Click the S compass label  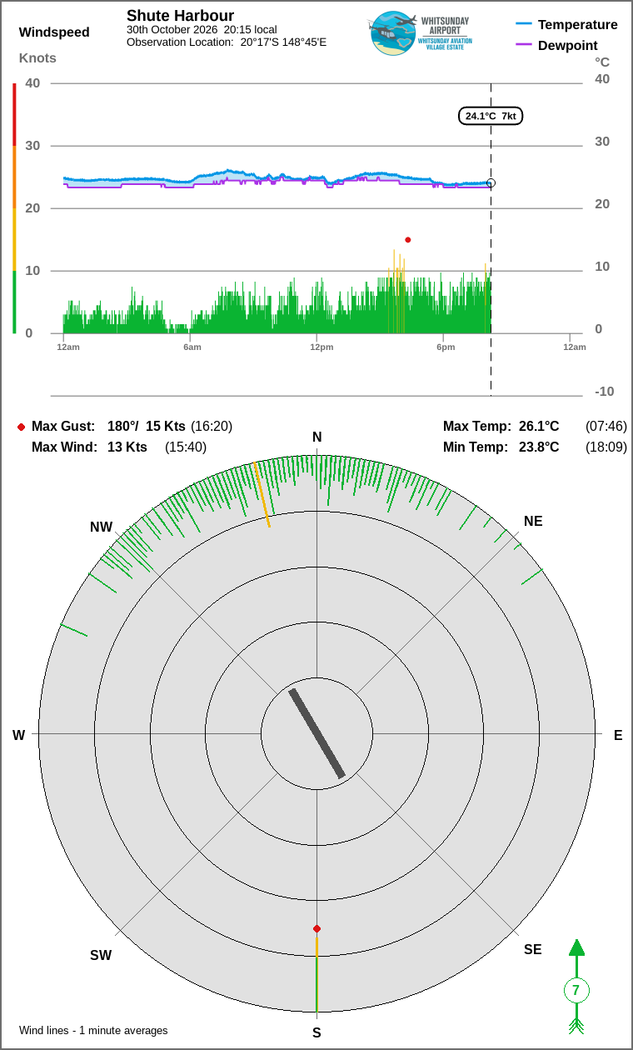[x=316, y=1033]
